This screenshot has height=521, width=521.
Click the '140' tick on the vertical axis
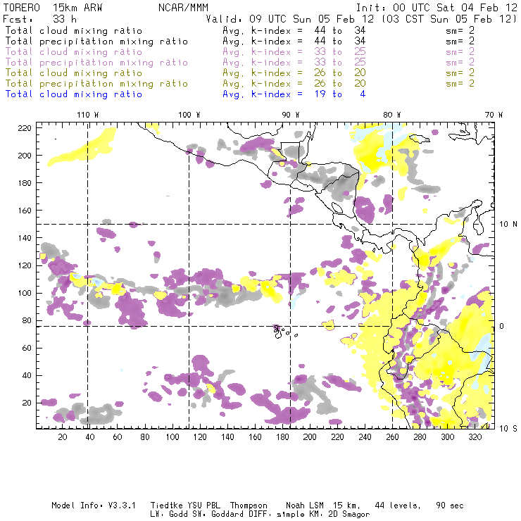click(25, 238)
